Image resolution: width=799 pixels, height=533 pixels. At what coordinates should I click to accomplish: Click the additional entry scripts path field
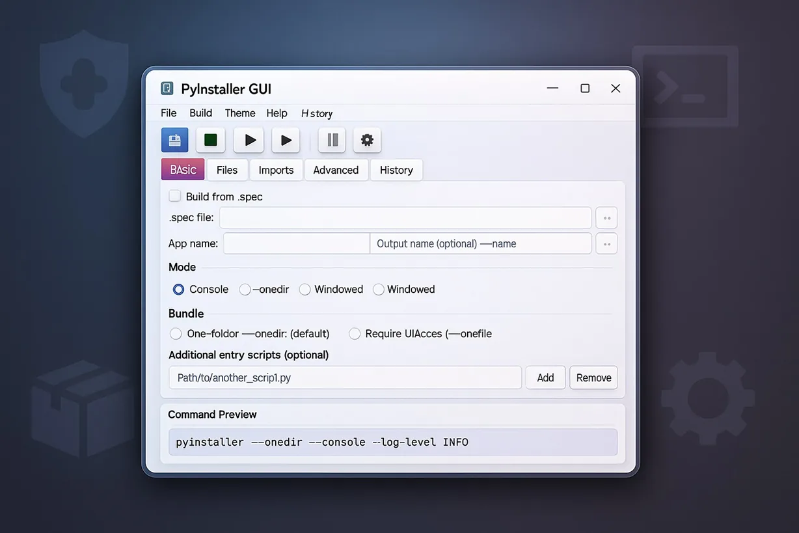pos(345,377)
